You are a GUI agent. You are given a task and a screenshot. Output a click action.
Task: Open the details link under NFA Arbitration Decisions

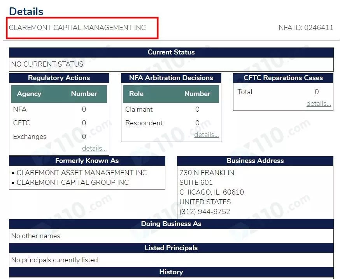click(x=206, y=135)
